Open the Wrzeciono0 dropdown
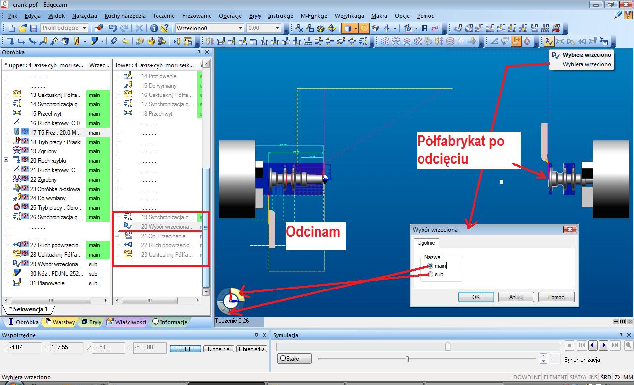The image size is (634, 385). [x=241, y=28]
